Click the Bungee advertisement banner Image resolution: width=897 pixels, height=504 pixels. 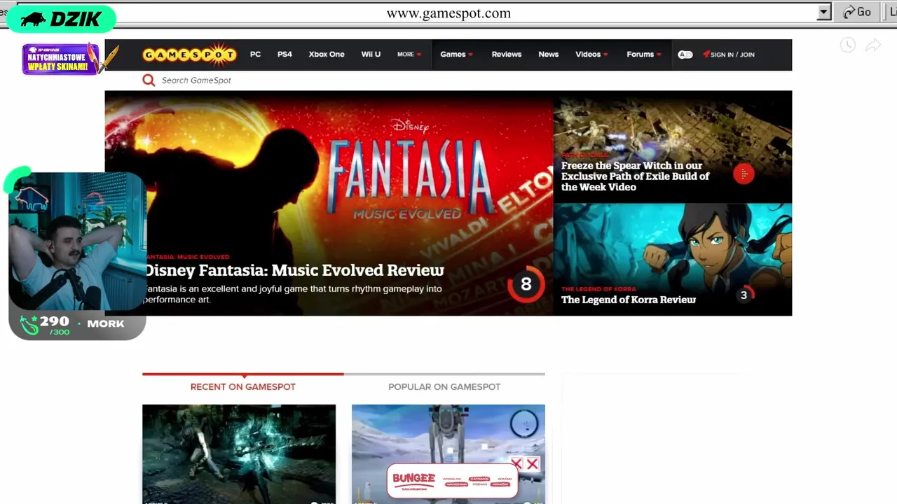coord(452,482)
